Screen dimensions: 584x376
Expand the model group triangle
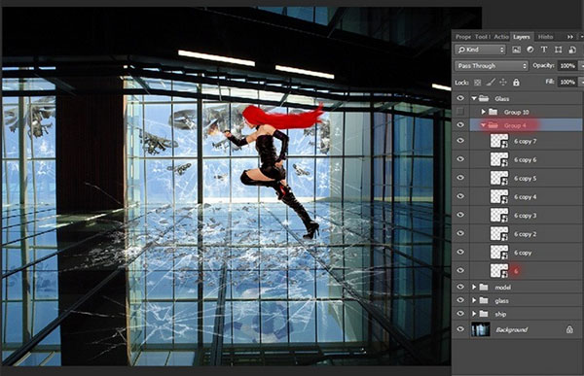[x=474, y=287]
